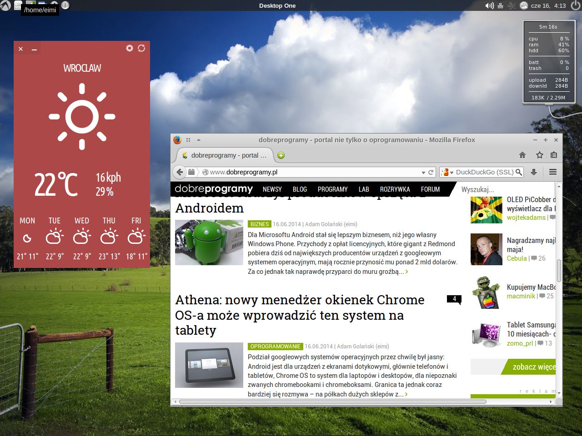Open NEWSY in the site navigation

[x=272, y=189]
